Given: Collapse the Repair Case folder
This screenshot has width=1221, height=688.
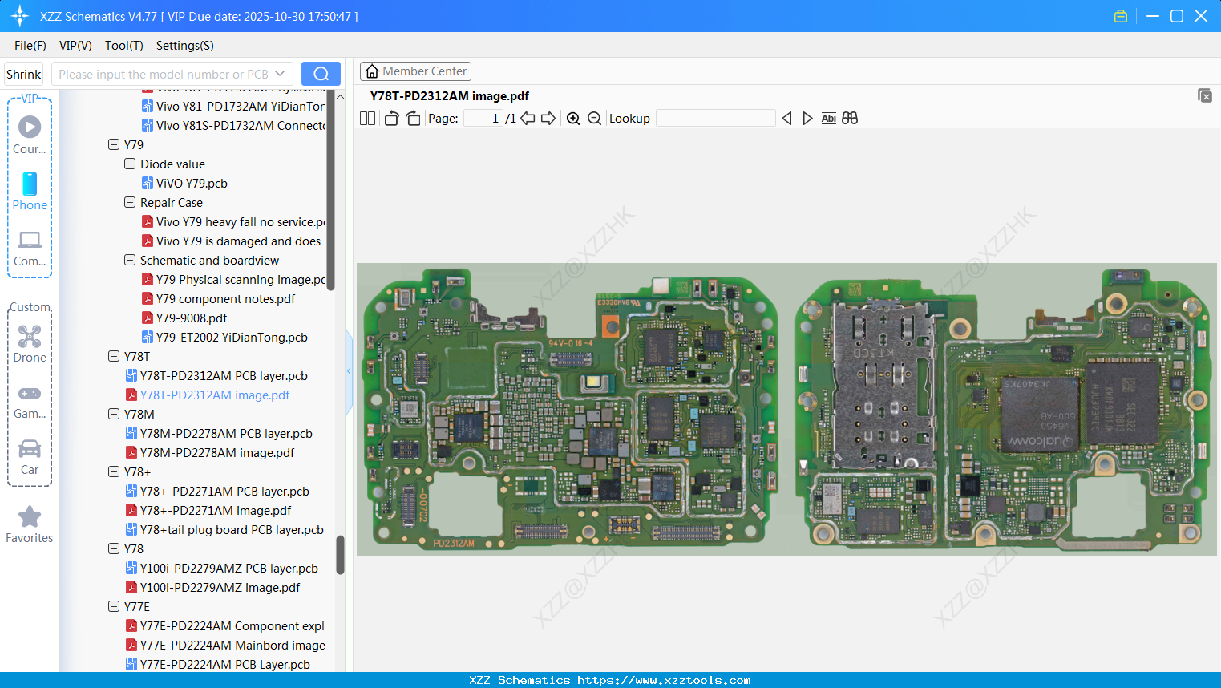Looking at the screenshot, I should click(x=130, y=202).
